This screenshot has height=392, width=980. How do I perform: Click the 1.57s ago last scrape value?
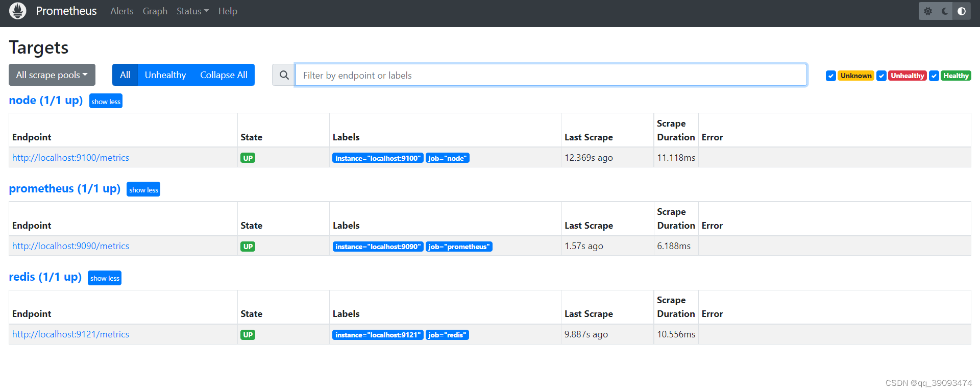pos(584,246)
